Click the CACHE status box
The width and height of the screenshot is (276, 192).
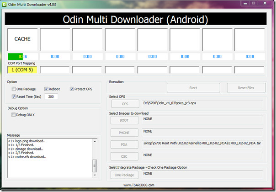[x=22, y=40]
